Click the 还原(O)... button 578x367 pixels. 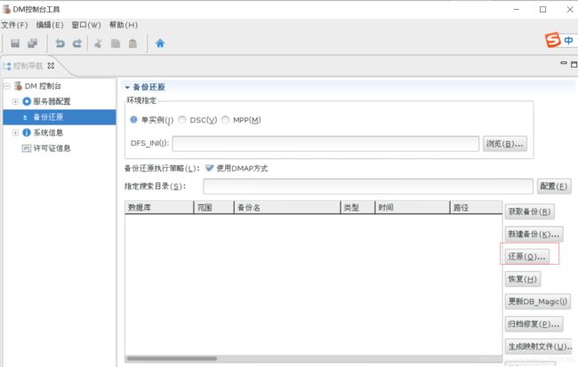[526, 257]
